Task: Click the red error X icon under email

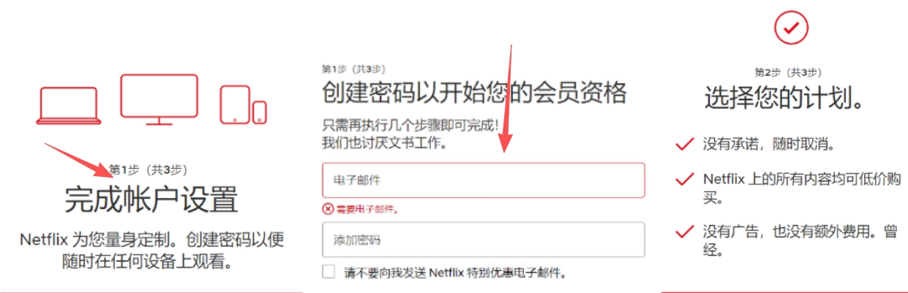Action: tap(327, 209)
